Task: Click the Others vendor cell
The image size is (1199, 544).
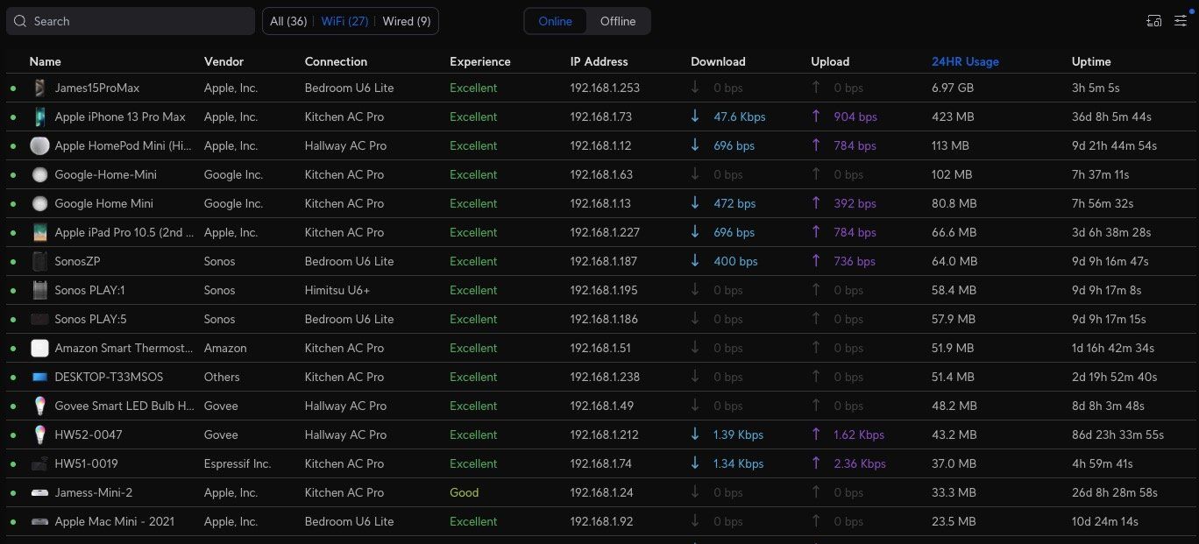Action: tap(222, 377)
